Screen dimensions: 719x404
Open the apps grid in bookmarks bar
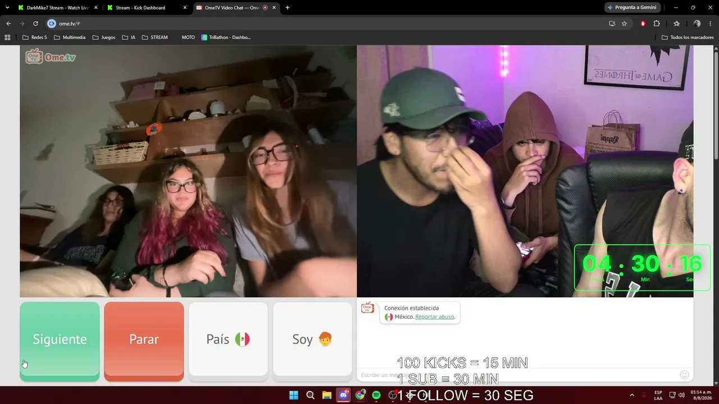7,38
